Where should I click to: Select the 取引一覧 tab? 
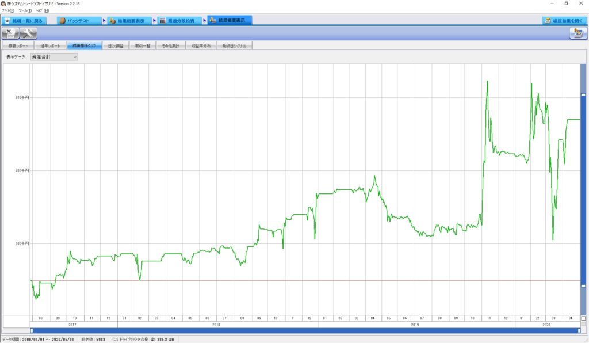tap(142, 45)
